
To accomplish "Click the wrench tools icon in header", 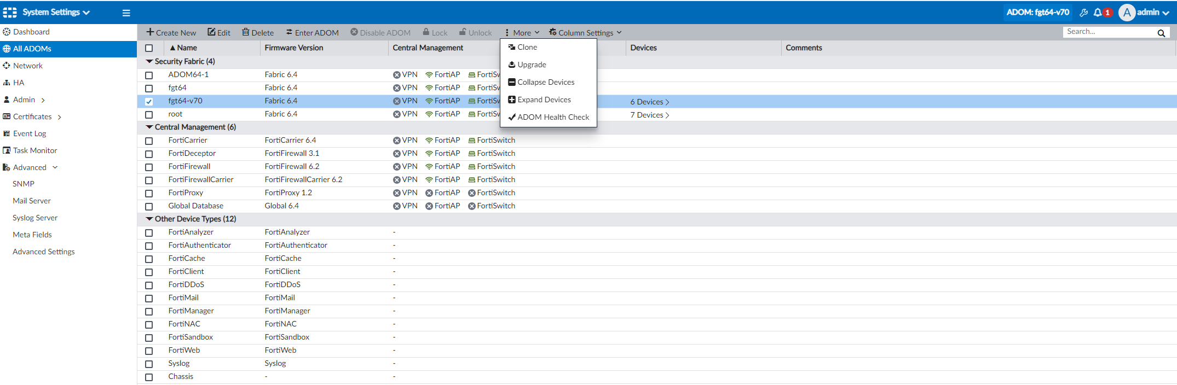I will pyautogui.click(x=1083, y=12).
